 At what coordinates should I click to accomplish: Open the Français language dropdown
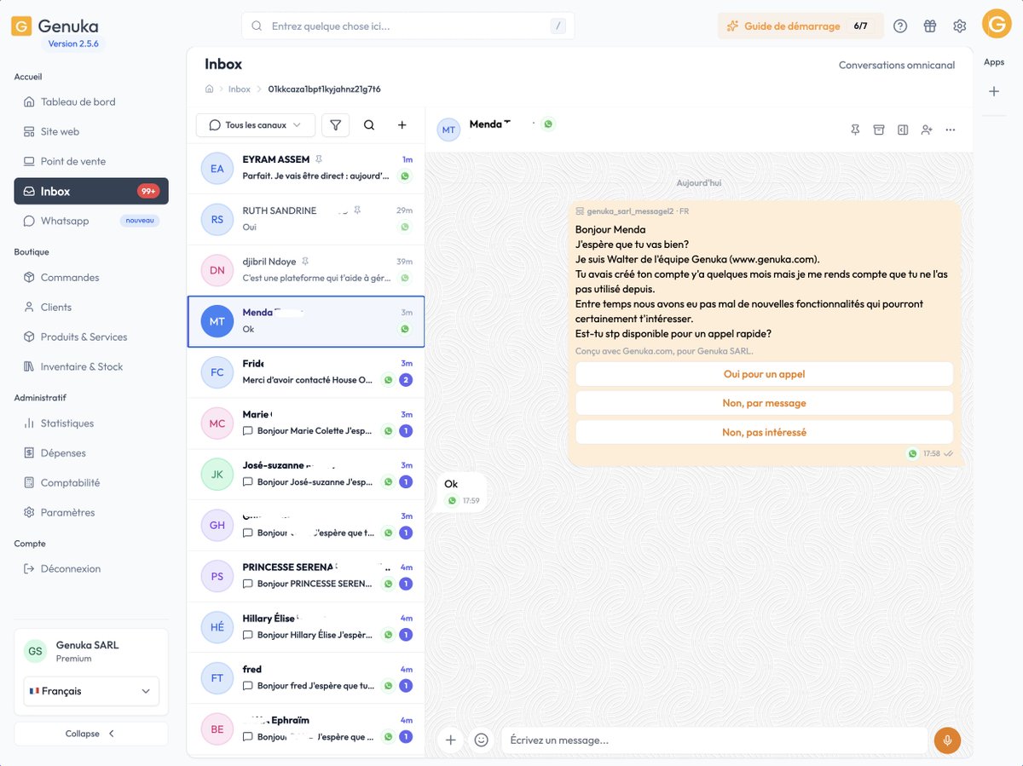tap(91, 691)
